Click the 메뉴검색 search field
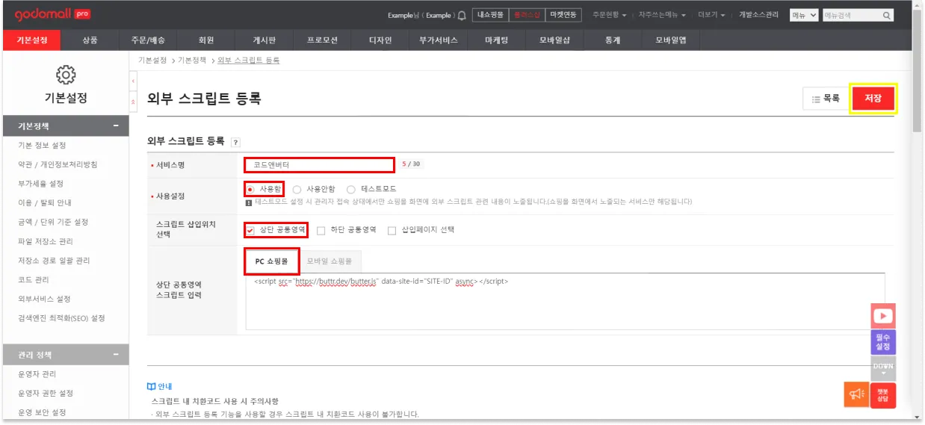Screen dimensions: 925x425 (x=850, y=15)
